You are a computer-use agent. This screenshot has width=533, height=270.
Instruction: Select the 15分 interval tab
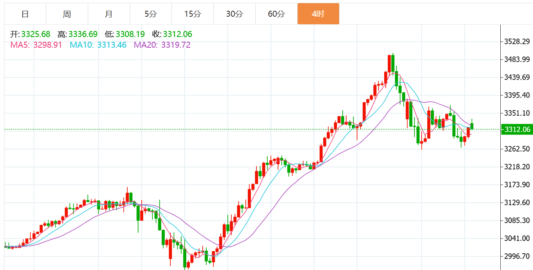(193, 14)
